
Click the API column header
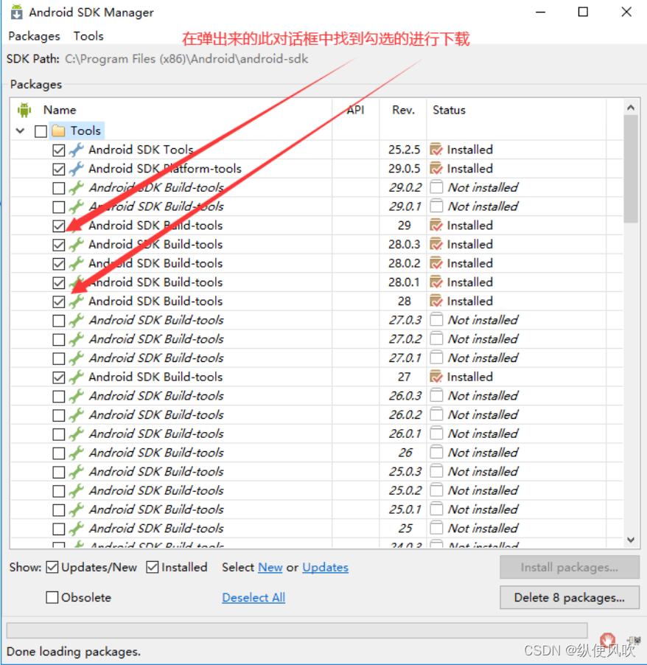pos(355,110)
